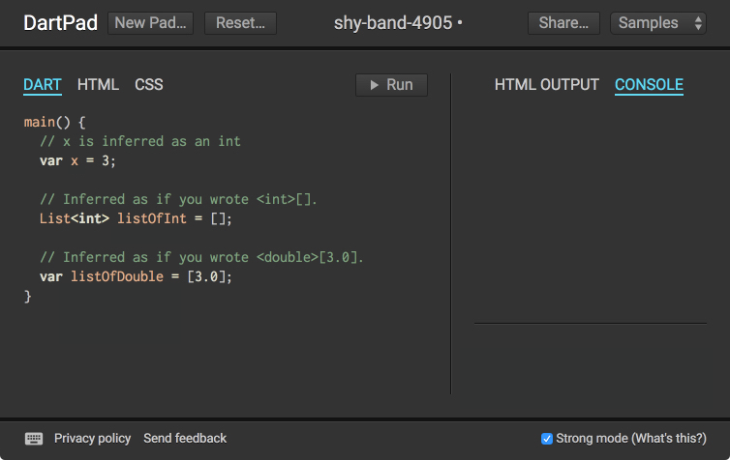This screenshot has height=460, width=730.
Task: Click the closing brace of main
Action: [27, 296]
